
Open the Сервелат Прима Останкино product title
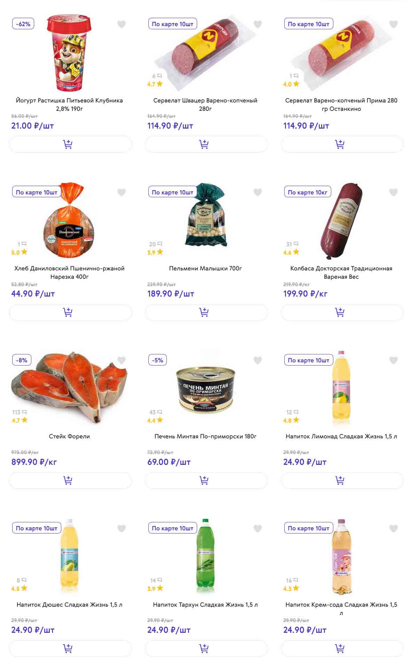341,105
